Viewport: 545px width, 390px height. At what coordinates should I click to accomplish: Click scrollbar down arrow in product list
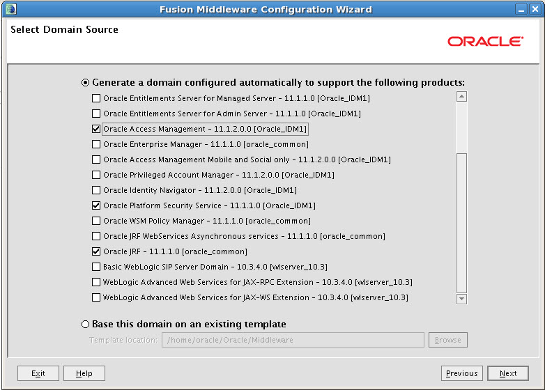point(461,298)
